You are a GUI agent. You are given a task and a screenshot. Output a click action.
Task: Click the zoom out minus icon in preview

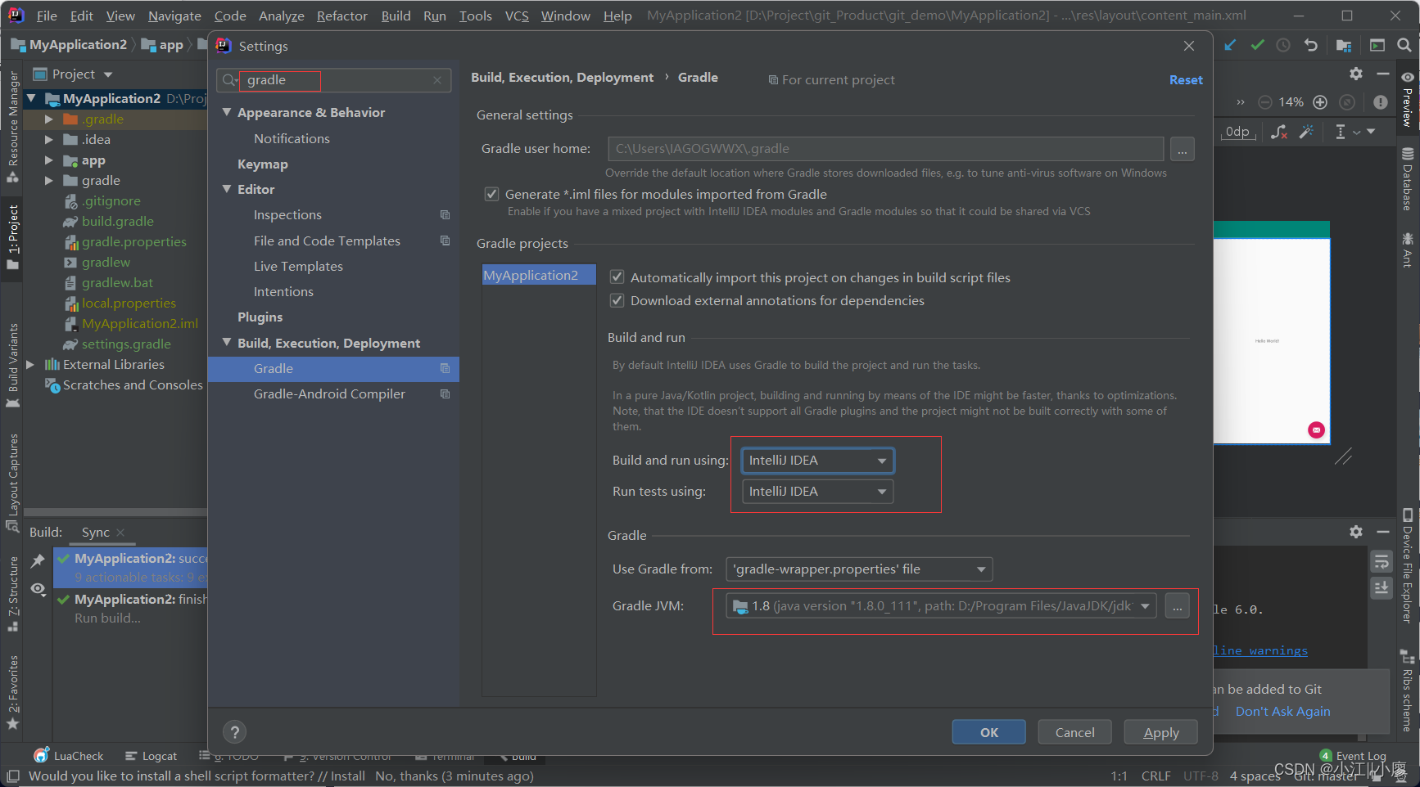coord(1265,102)
